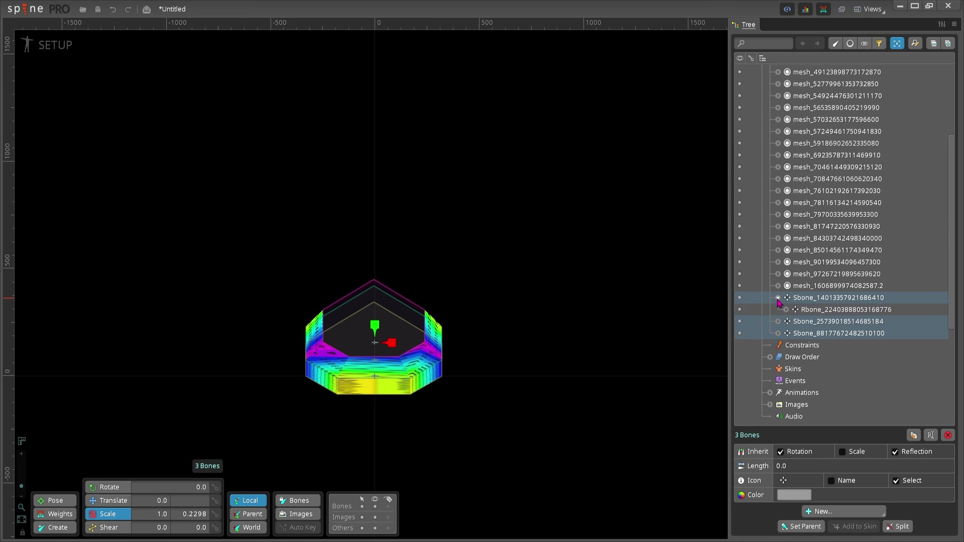
Task: Expand the Images node
Action: pyautogui.click(x=770, y=404)
